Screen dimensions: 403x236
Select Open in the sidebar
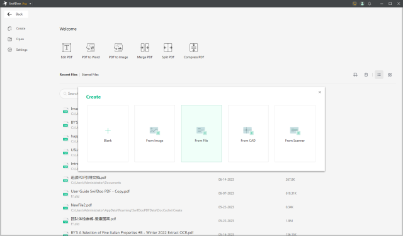[x=16, y=39]
